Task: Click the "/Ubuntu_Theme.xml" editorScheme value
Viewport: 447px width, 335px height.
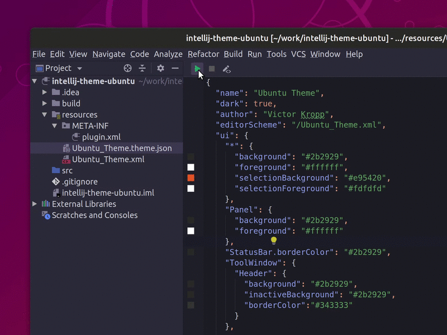Action: (336, 125)
